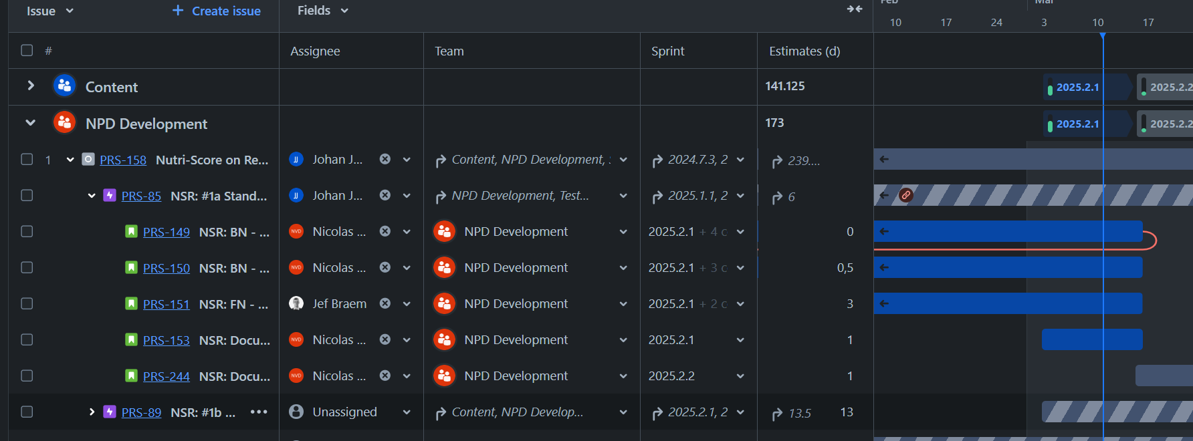The image size is (1193, 441).
Task: Expand the Content group
Action: [31, 86]
